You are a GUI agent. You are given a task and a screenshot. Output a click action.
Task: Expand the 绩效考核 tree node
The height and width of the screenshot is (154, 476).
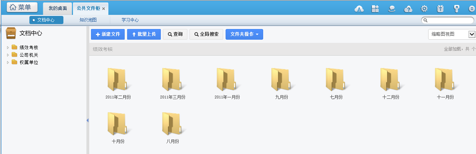8,47
